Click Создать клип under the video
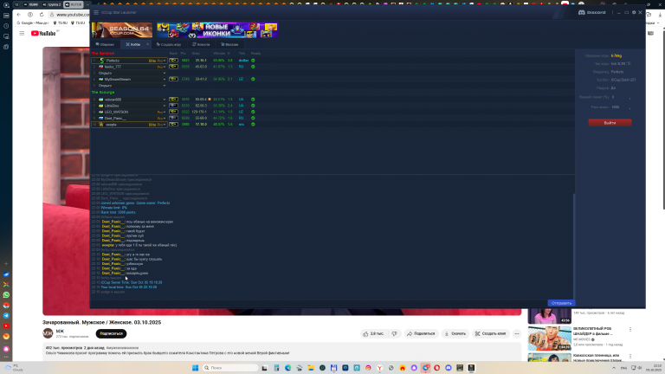The height and width of the screenshot is (374, 665). coord(490,333)
